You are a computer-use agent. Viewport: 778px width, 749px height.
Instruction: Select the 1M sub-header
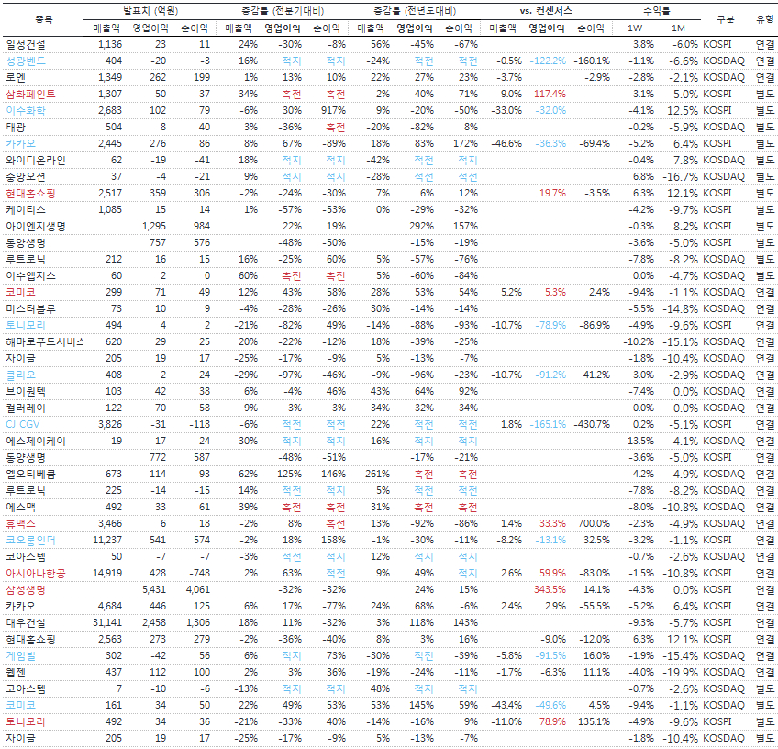click(678, 28)
